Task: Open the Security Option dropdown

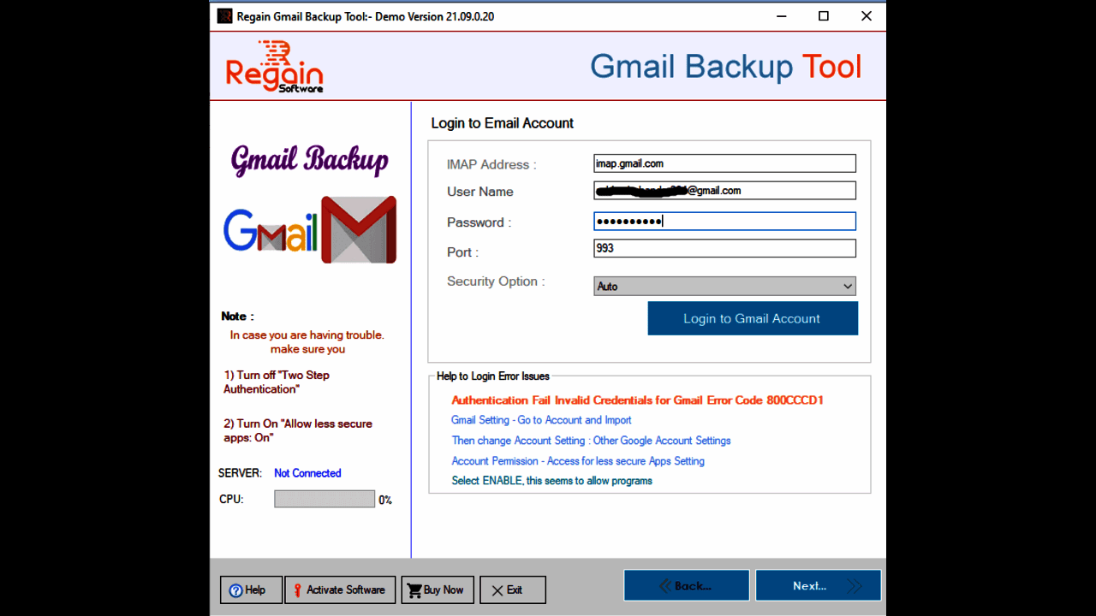Action: [847, 286]
